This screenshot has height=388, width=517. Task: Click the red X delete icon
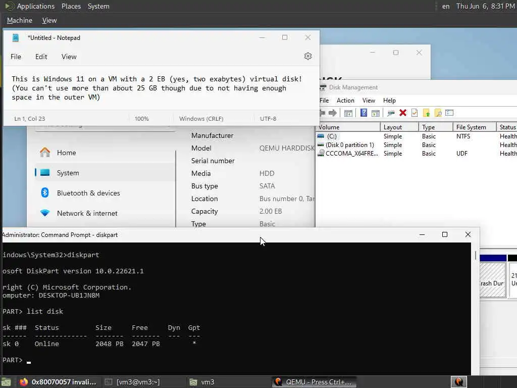[x=402, y=113]
